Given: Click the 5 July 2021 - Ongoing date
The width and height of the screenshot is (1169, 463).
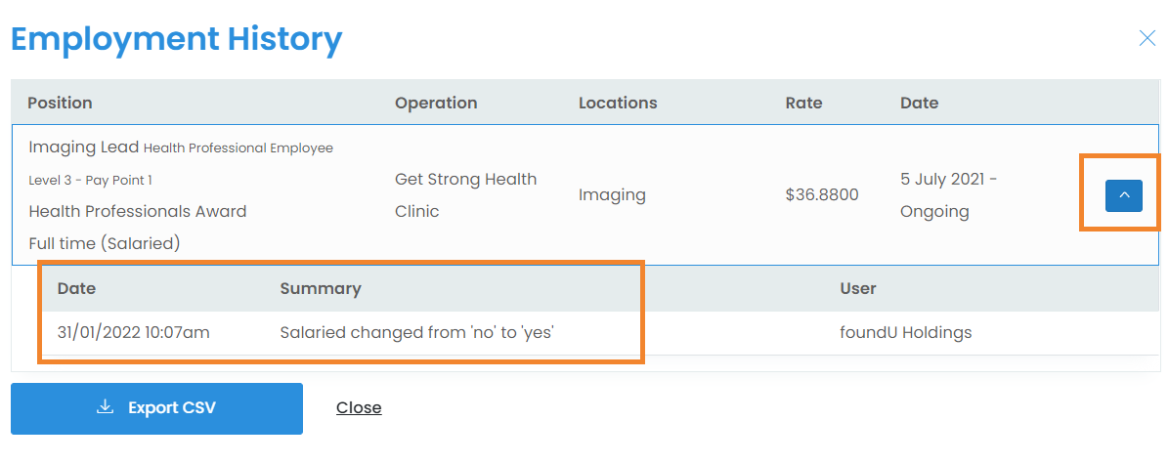Looking at the screenshot, I should coord(948,195).
